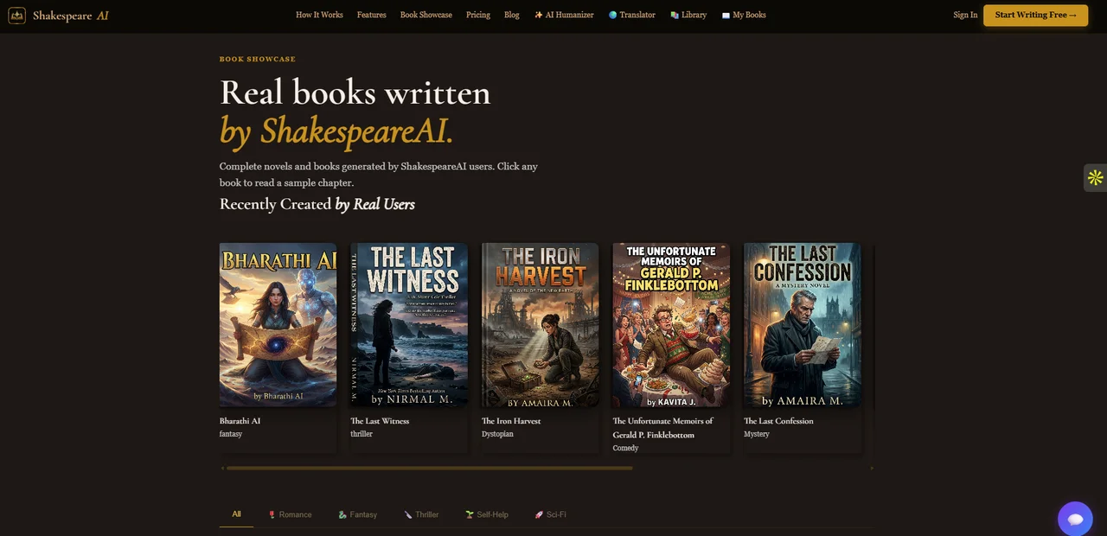Open Book Showcase nav link
1107x536 pixels.
click(x=426, y=15)
